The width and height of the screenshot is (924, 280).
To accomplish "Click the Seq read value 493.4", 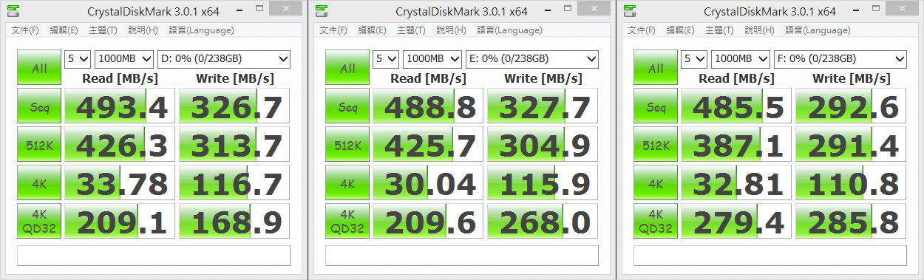I will [120, 106].
